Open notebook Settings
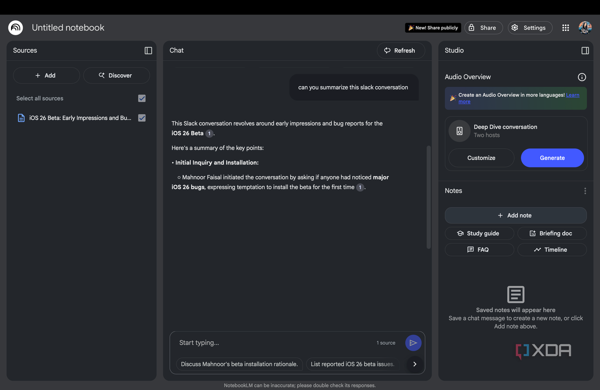600x390 pixels. tap(530, 28)
